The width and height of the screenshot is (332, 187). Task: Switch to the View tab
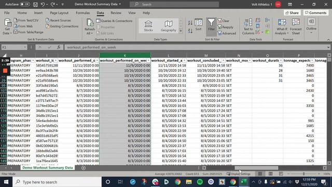(132, 13)
